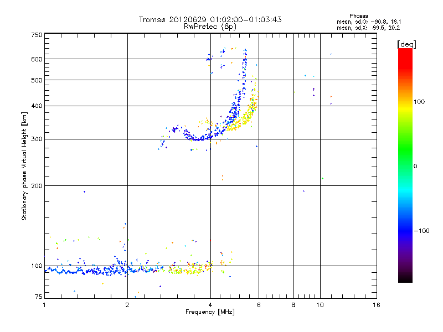
Task: Click y-axis tick label 600
Action: (x=37, y=59)
